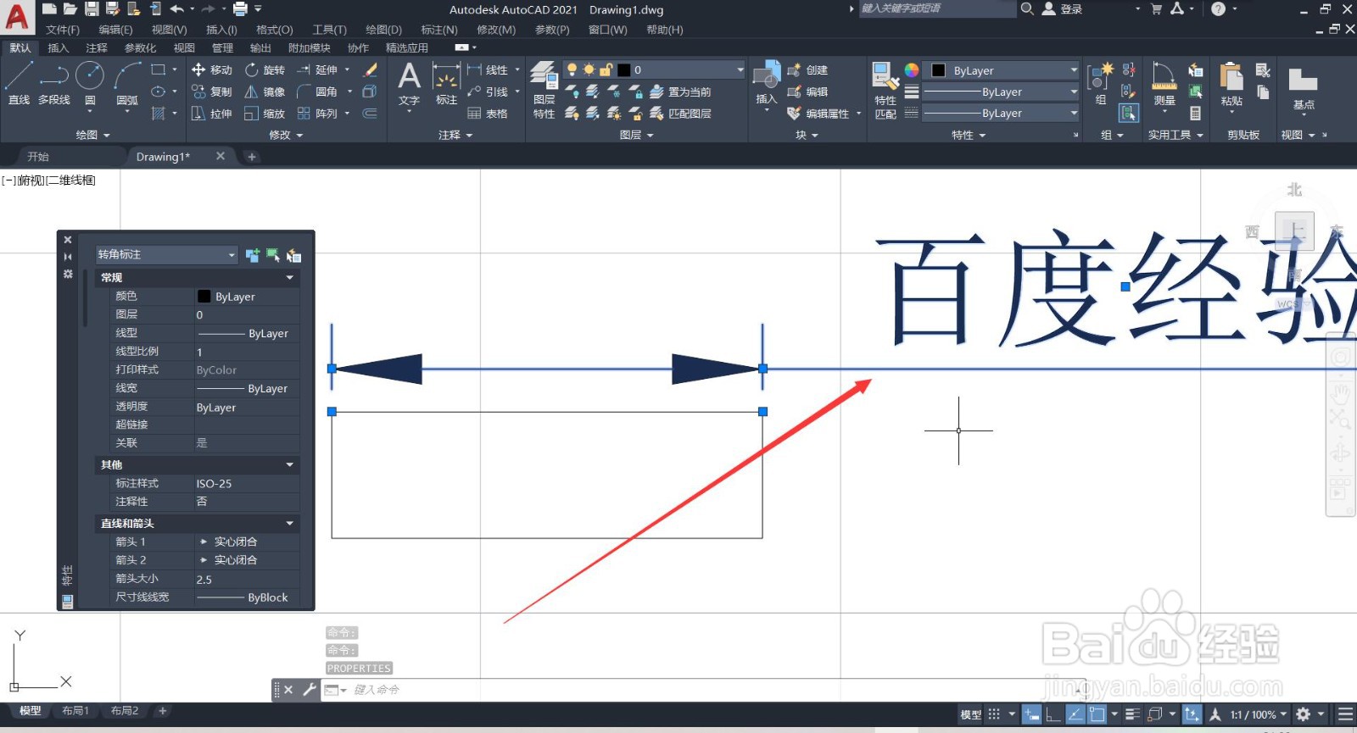The height and width of the screenshot is (733, 1357).
Task: Click the black color swatch in 颜色 row
Action: [x=204, y=297]
